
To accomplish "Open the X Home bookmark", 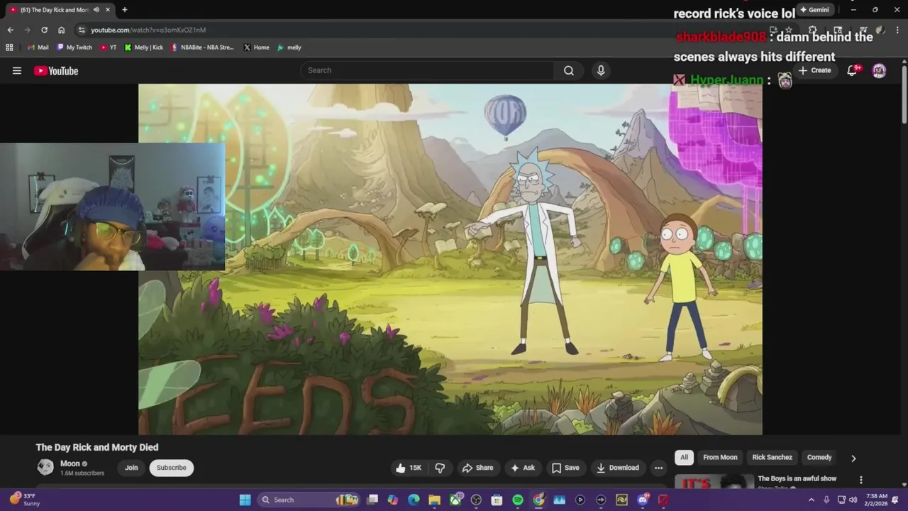I will tap(256, 48).
